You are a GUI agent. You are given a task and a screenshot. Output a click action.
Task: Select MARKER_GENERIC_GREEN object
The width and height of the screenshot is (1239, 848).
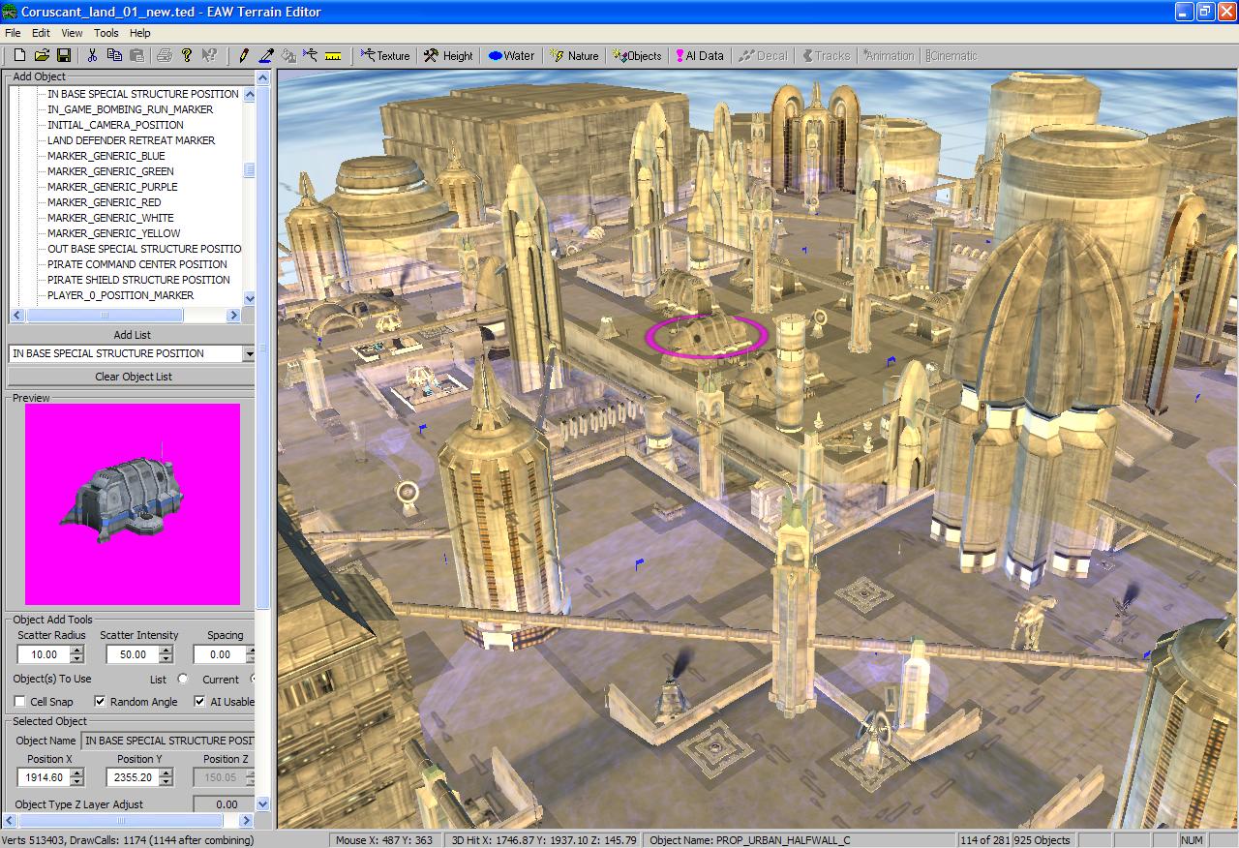click(x=111, y=171)
